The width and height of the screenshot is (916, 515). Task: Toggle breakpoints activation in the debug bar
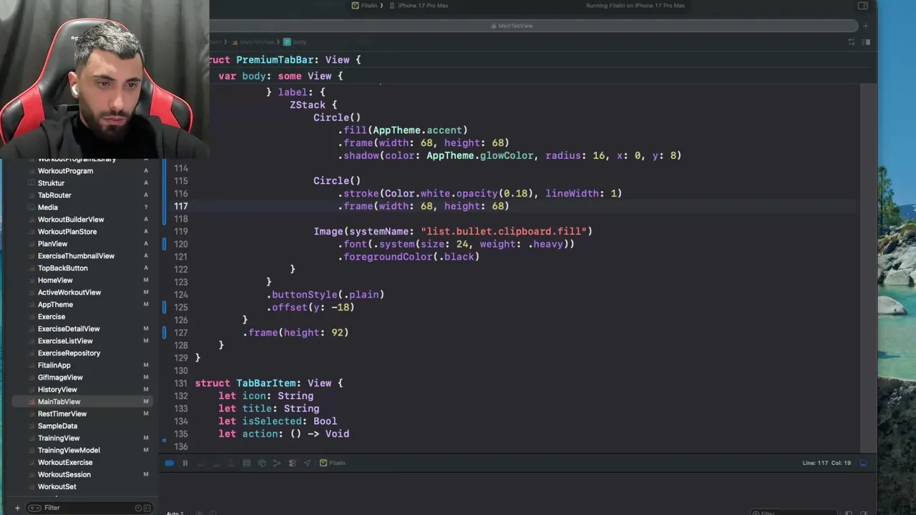pyautogui.click(x=170, y=463)
